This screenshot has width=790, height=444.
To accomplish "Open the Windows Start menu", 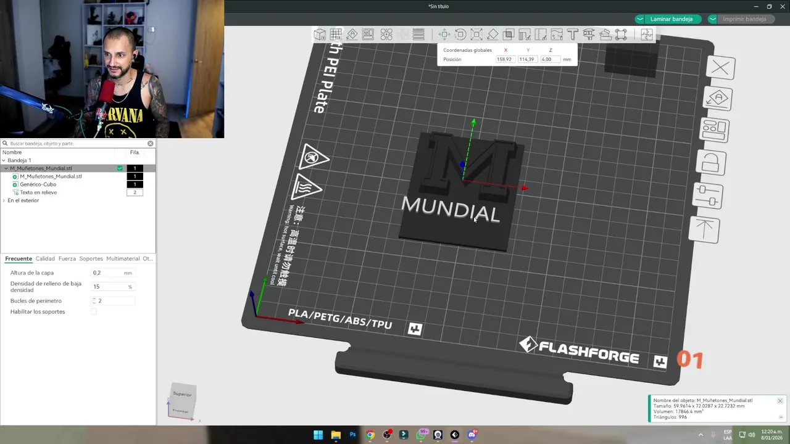I will [318, 435].
